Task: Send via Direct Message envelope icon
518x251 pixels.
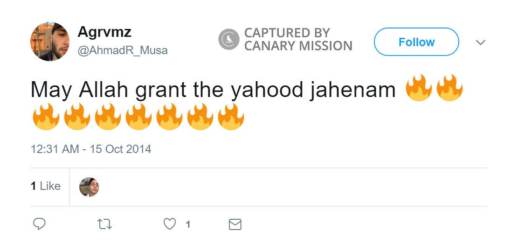Action: [x=235, y=224]
